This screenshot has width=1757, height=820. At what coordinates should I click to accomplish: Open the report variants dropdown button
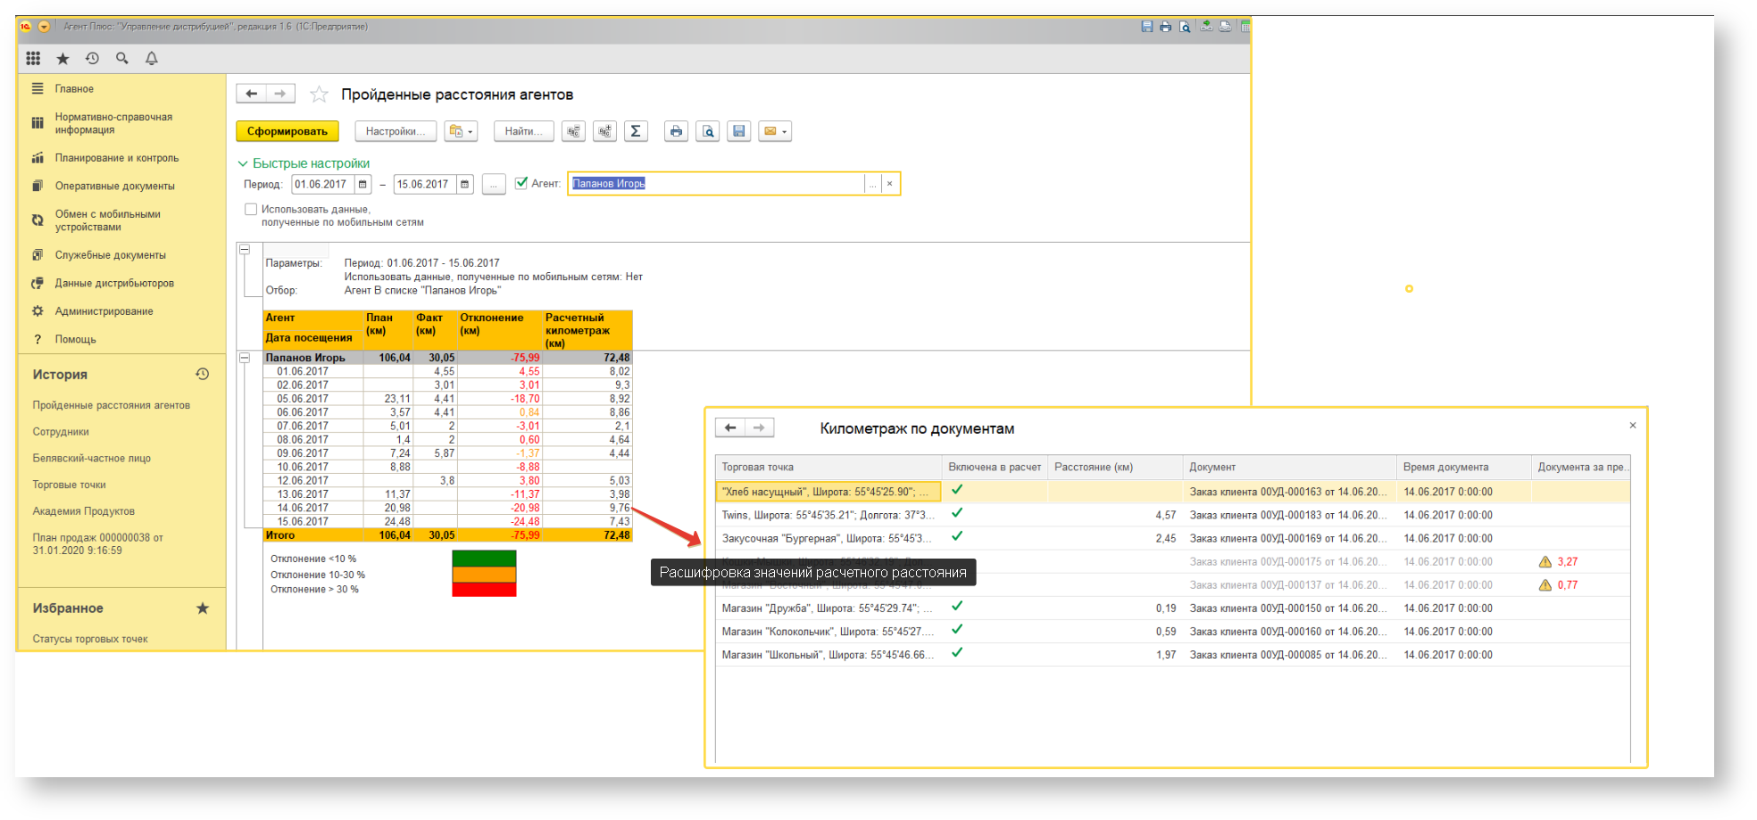pyautogui.click(x=461, y=131)
